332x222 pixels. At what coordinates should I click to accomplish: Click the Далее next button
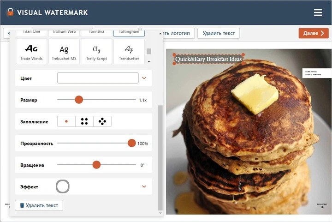coord(314,33)
